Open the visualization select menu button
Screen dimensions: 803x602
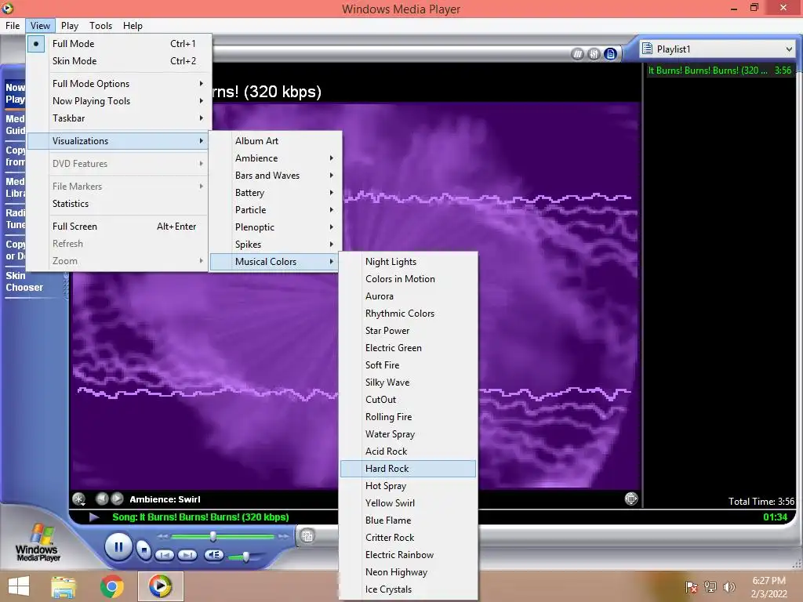click(x=79, y=499)
